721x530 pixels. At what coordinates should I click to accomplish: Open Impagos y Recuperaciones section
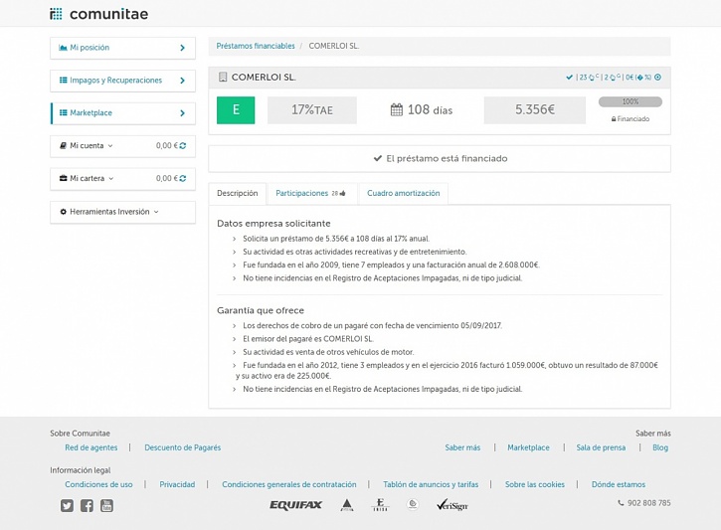click(x=122, y=81)
